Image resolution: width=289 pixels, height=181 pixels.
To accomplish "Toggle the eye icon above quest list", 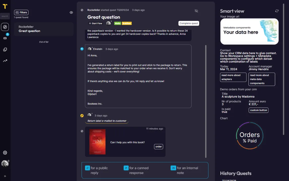I will coord(71,13).
